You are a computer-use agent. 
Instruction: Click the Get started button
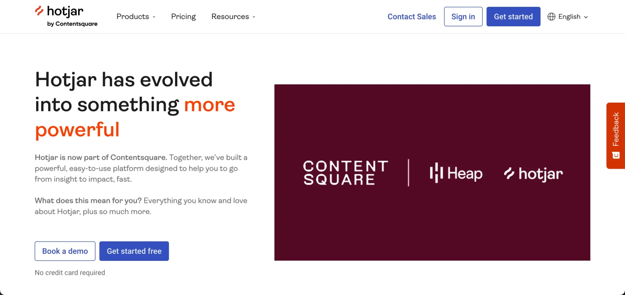(x=513, y=17)
